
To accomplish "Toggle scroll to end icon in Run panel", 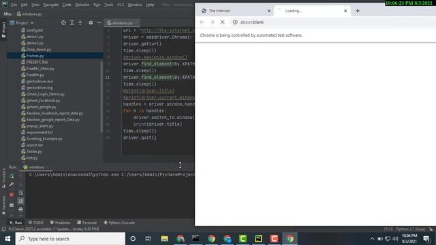I will click(21, 201).
